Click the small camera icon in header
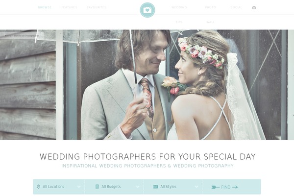Image resolution: width=294 pixels, height=196 pixels. click(x=254, y=8)
